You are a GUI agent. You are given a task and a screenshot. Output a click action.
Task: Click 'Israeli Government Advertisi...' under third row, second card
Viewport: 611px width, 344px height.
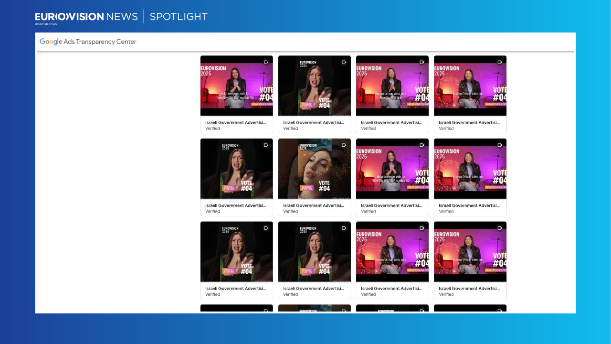[x=314, y=289]
